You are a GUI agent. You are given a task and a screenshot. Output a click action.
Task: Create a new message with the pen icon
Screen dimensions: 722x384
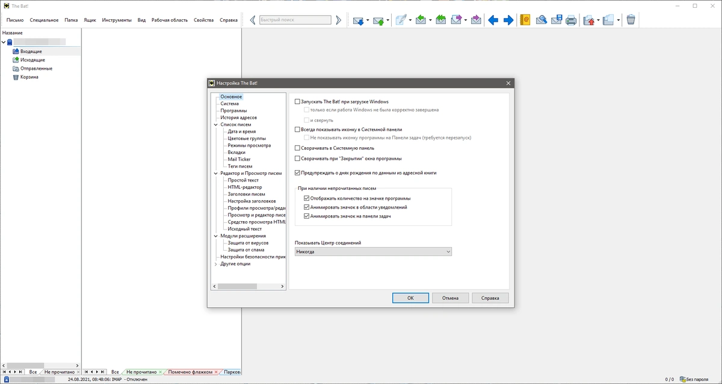tap(401, 20)
